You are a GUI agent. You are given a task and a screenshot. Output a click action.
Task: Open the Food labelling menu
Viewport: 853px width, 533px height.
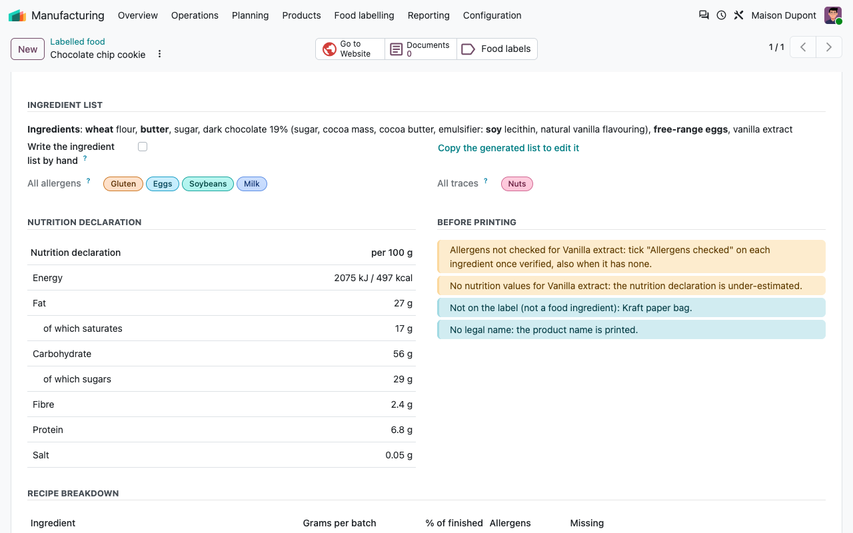tap(364, 15)
